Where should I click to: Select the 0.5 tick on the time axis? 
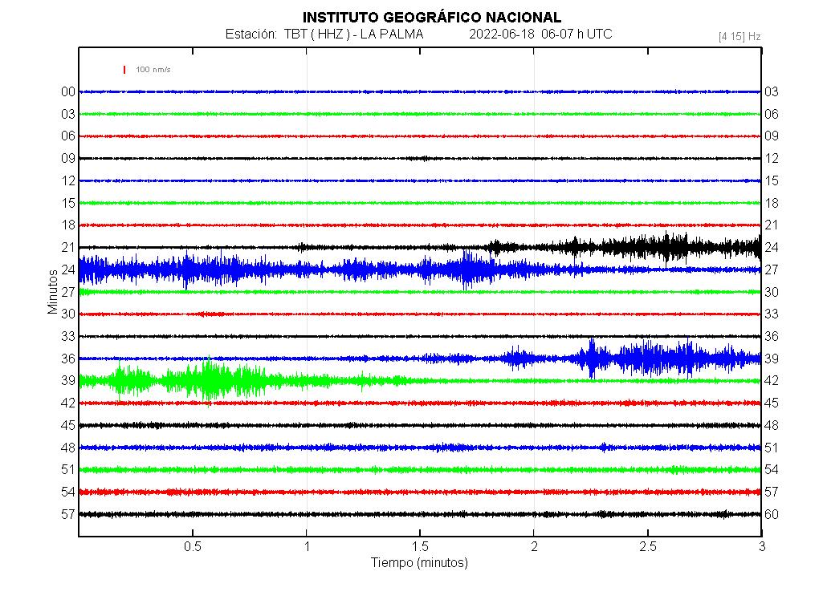point(193,546)
